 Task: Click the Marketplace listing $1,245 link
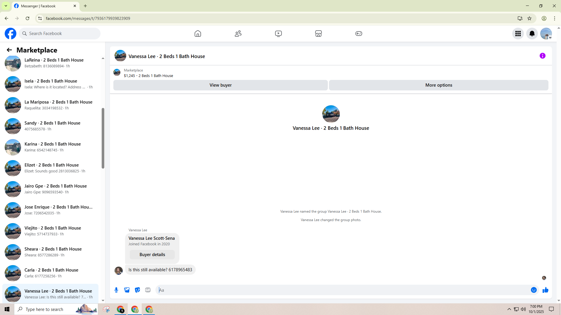(148, 76)
